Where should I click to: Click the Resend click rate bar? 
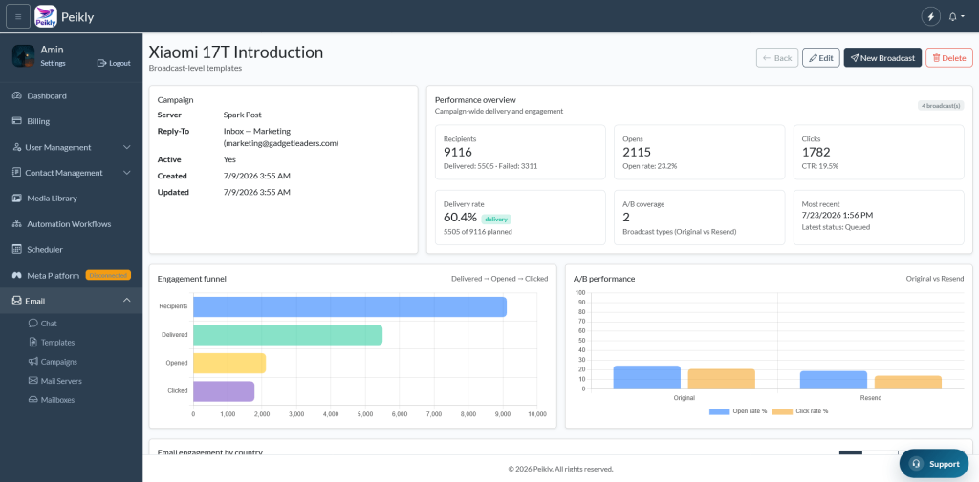908,382
